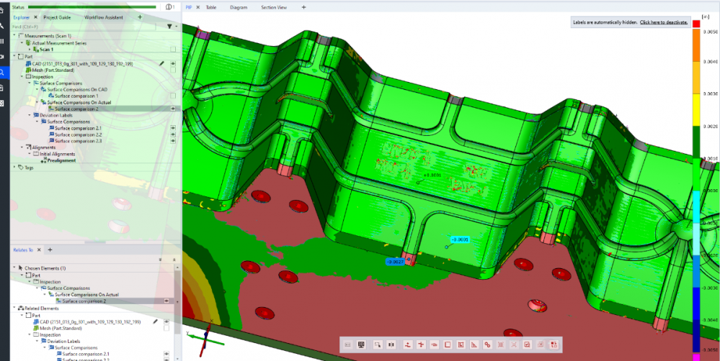The width and height of the screenshot is (720, 361).
Task: Toggle visibility eye for Surface comparison 2.1
Action: (x=173, y=128)
